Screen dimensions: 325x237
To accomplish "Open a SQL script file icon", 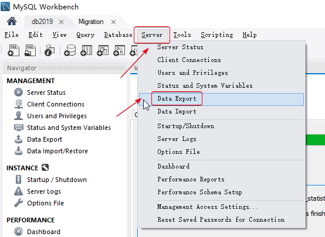I will pyautogui.click(x=30, y=50).
